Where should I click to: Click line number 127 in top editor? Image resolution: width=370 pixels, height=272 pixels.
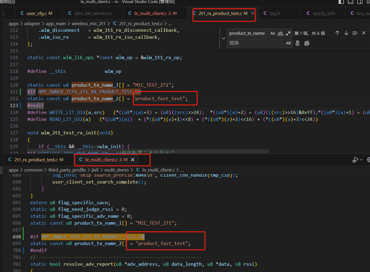pyautogui.click(x=14, y=133)
